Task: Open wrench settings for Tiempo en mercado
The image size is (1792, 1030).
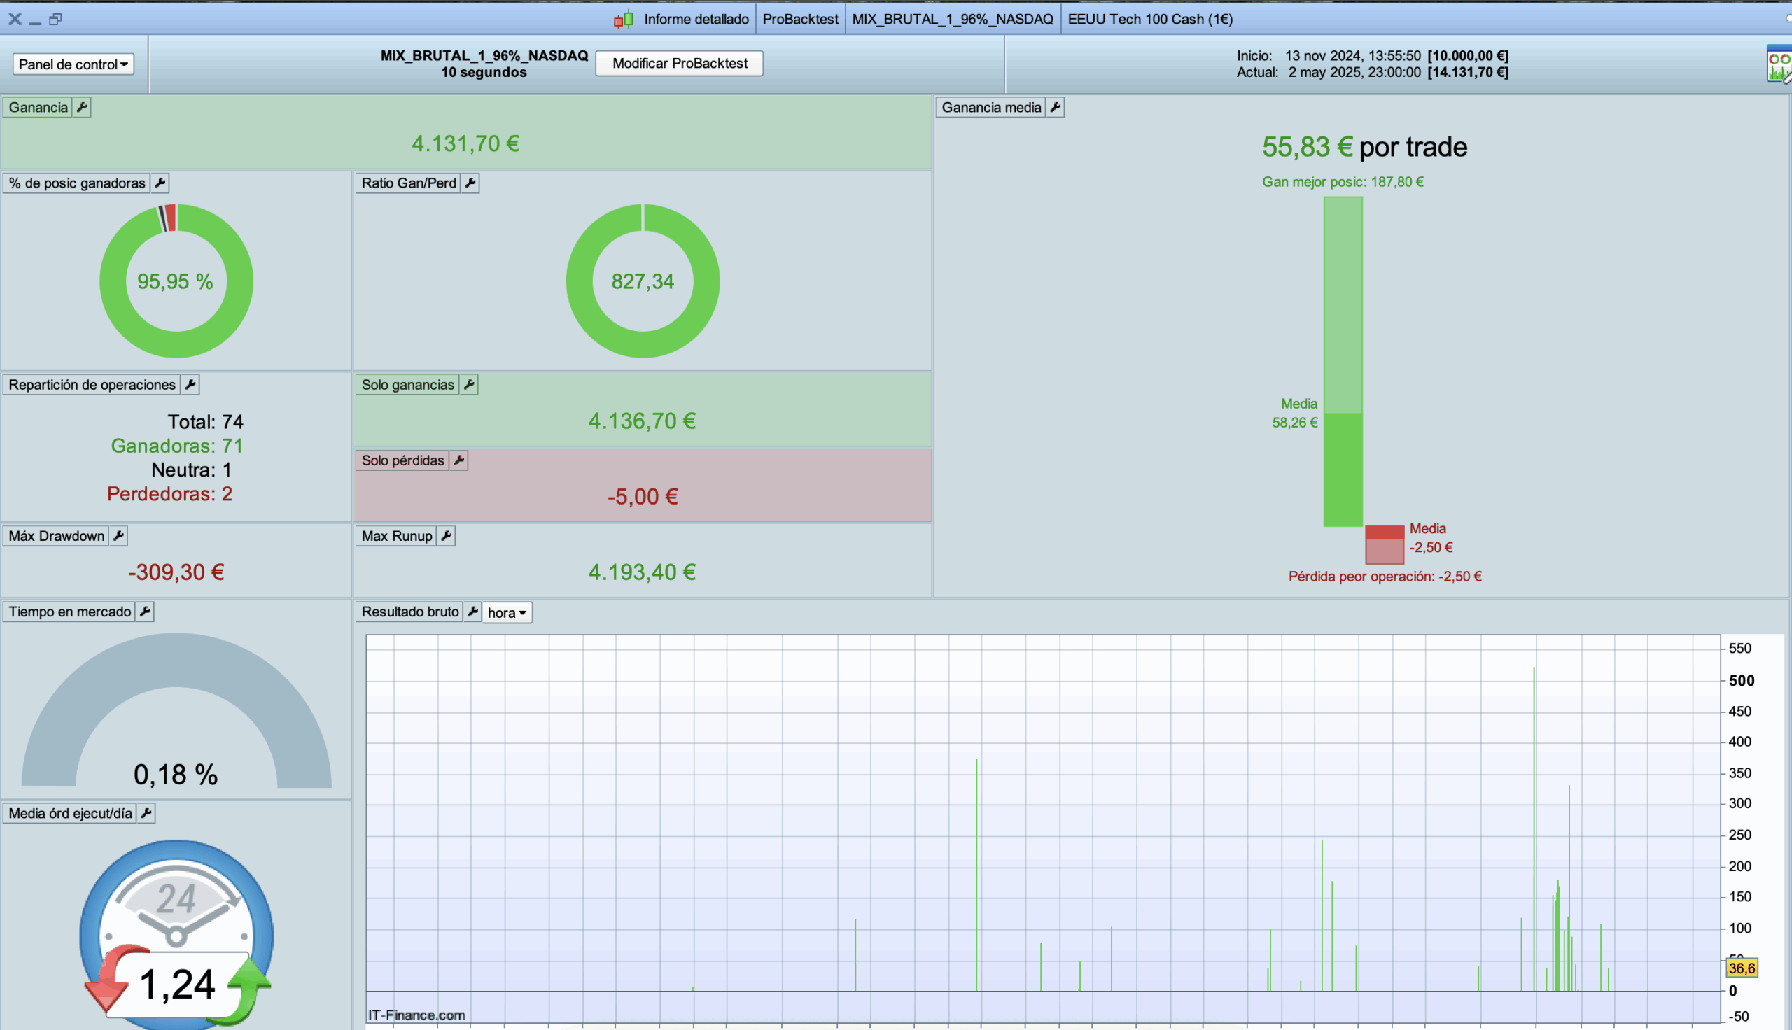Action: coord(145,612)
